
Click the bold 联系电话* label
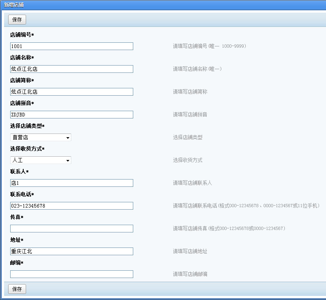click(x=22, y=194)
